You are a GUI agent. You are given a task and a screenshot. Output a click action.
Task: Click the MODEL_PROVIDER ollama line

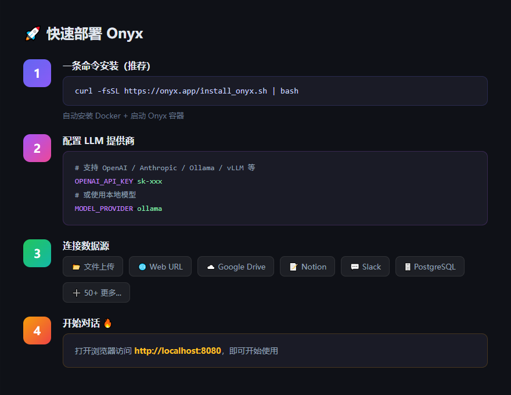[x=118, y=209]
